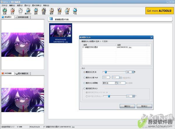Viewport: 175px width, 129px height.
Task: Click the image list icon beside 要编辑的图片列表
Action: 51,19
